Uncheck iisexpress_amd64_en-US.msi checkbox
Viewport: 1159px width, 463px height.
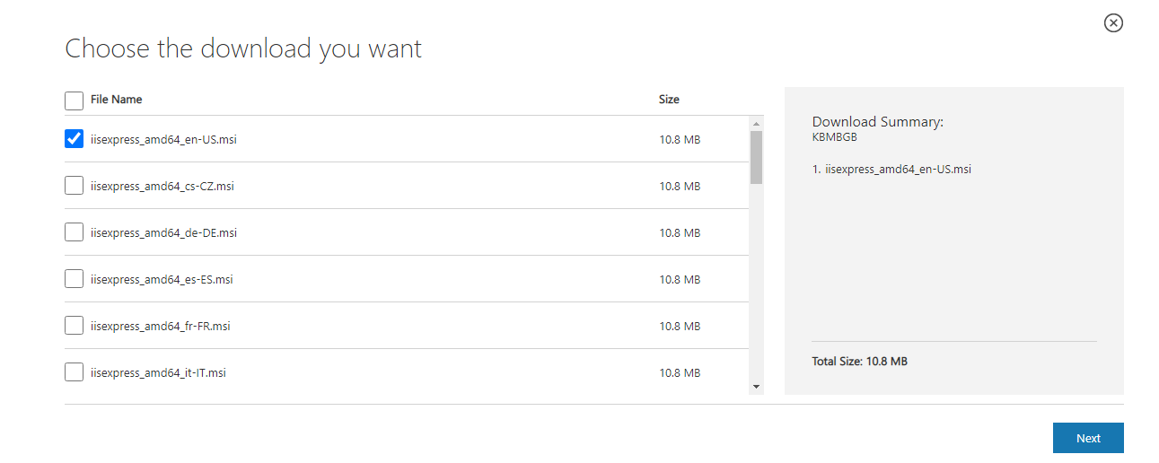[75, 139]
